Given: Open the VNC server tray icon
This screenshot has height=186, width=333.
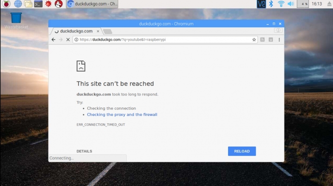Looking at the screenshot, I should (x=261, y=4).
